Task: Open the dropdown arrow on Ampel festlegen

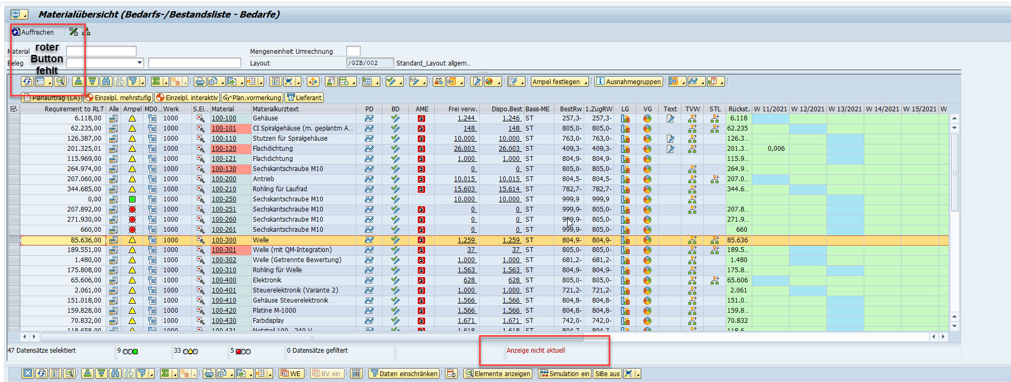Action: 586,82
